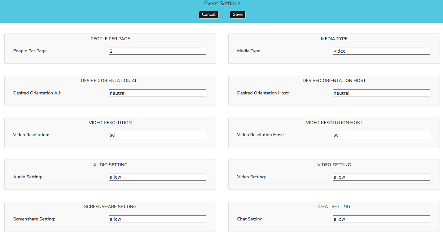Click the Cancel button
The image size is (443, 235).
208,14
